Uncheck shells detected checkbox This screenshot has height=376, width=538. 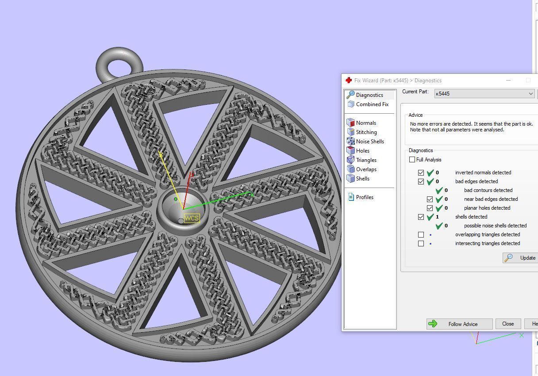coord(421,217)
